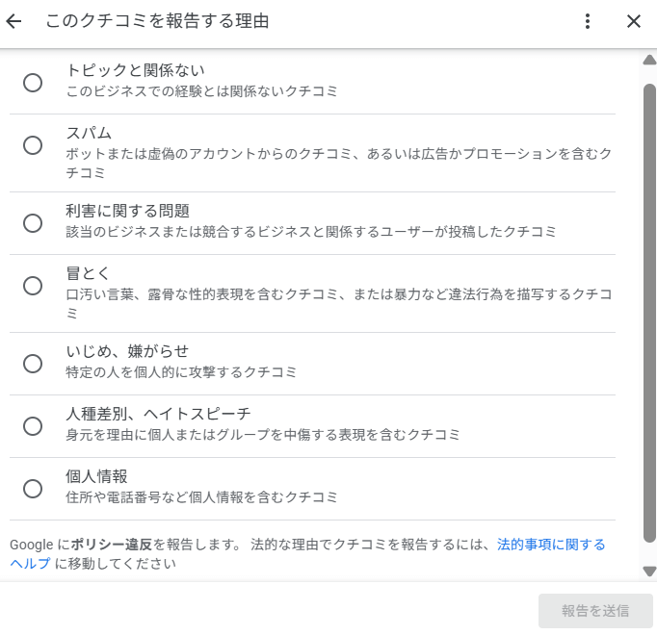Click the 人種差別、ヘイトスピーチ description text

(x=263, y=435)
